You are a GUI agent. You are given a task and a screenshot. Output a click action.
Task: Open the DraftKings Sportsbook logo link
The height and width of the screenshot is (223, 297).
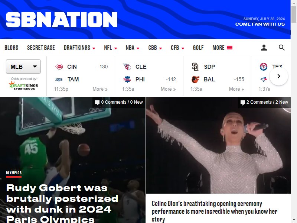pos(23,85)
